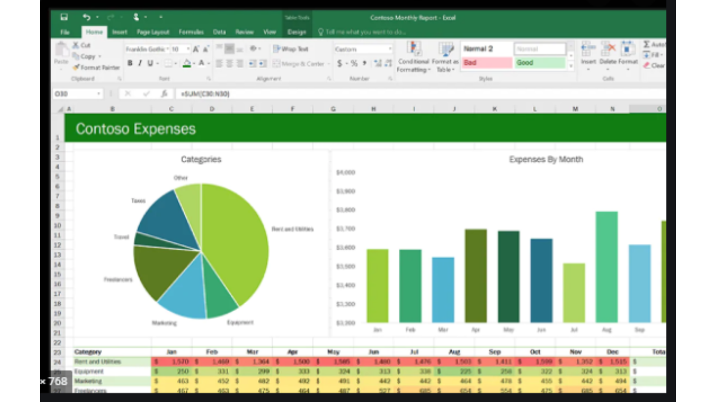
Task: Switch to the Insert tab
Action: point(119,32)
